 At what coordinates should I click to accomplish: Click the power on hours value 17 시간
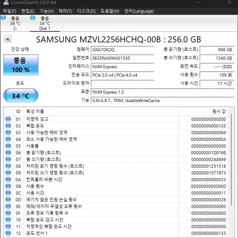coord(217,83)
